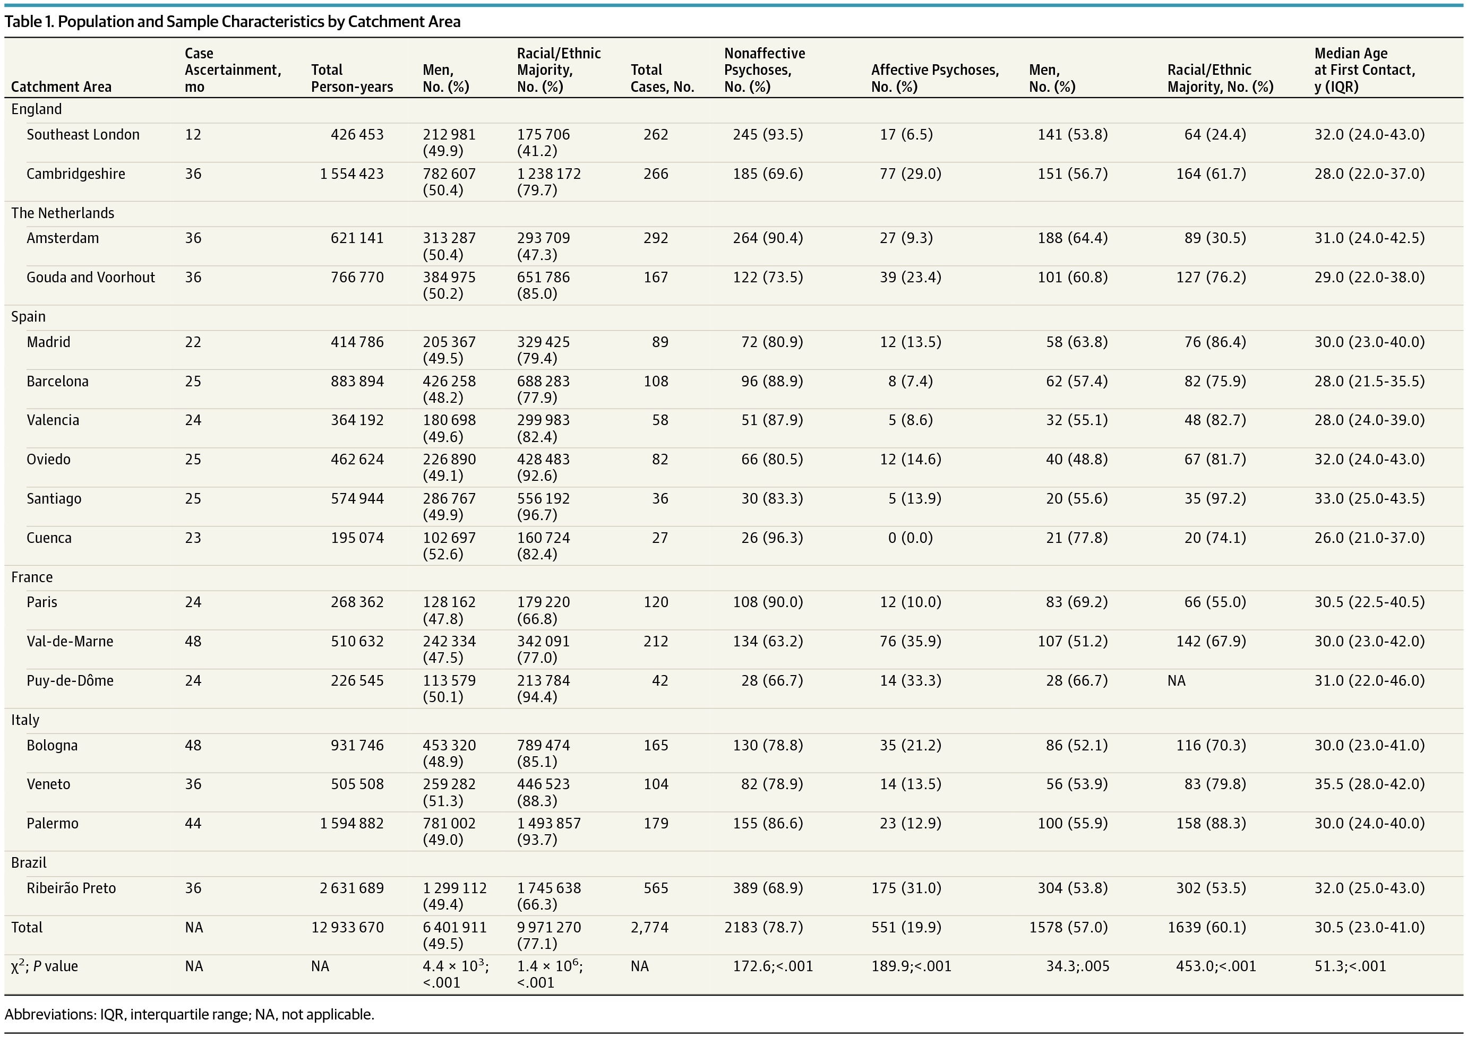Viewport: 1467px width, 1037px height.
Task: Select the total cases value '2,774'
Action: [650, 927]
